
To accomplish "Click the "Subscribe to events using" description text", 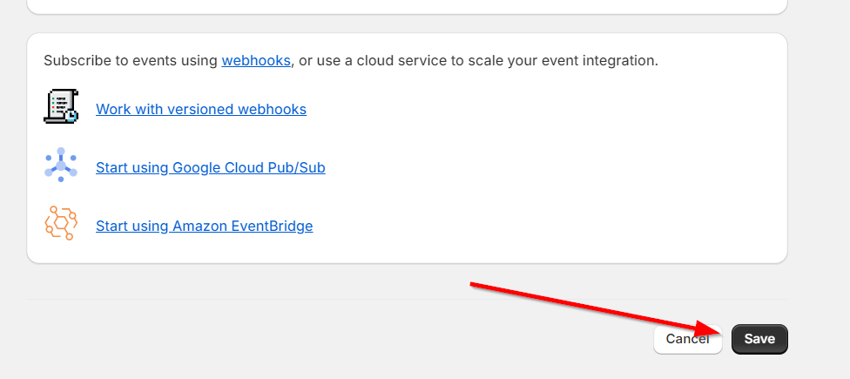I will [131, 61].
